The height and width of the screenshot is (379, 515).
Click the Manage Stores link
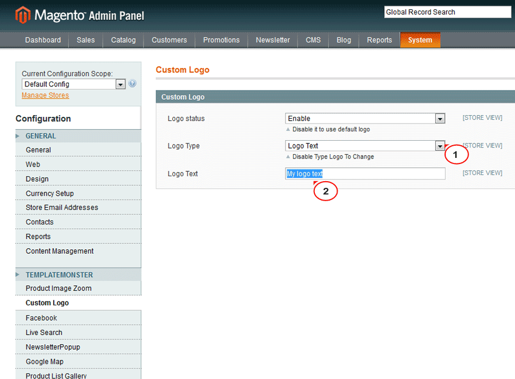point(45,95)
